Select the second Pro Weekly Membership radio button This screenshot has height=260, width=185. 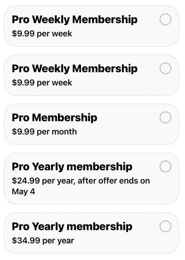pyautogui.click(x=166, y=68)
